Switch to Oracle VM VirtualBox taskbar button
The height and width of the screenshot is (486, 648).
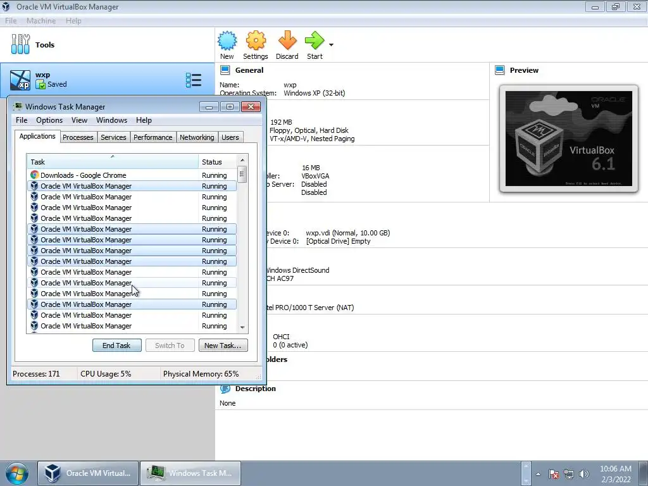pos(88,473)
